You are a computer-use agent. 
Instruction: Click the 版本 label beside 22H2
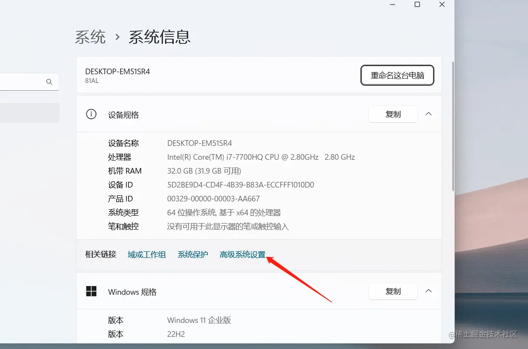click(116, 334)
